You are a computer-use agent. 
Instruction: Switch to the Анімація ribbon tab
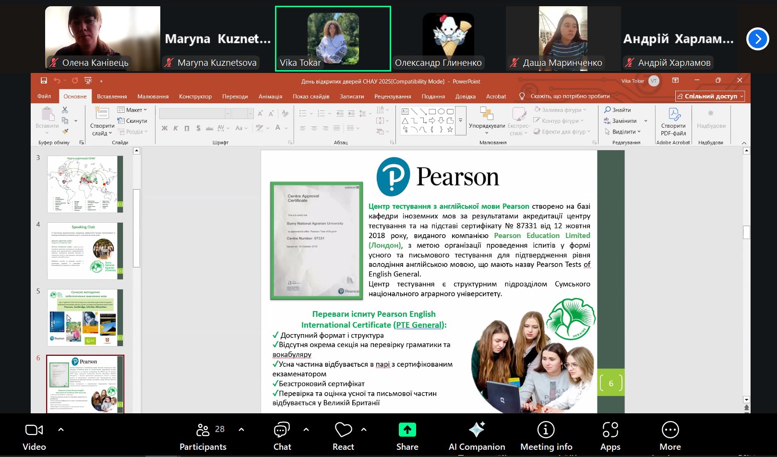click(x=270, y=96)
